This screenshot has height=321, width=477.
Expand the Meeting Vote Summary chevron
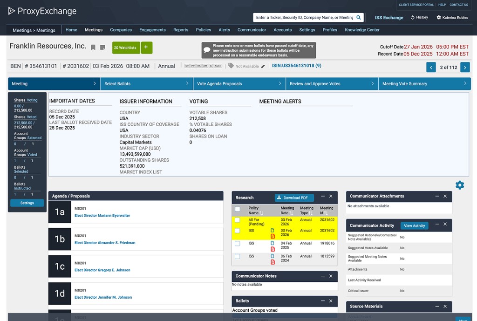(465, 83)
